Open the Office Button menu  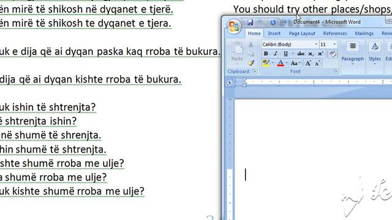234,26
